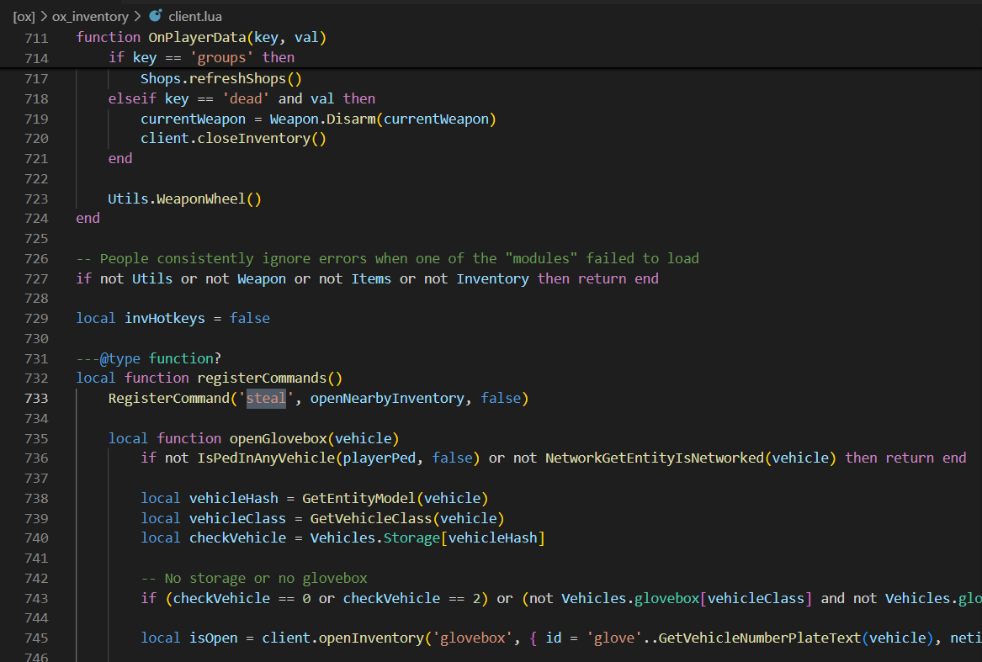The width and height of the screenshot is (982, 662).
Task: Click sticky scroll line 714 'groups' condition
Action: coord(201,57)
